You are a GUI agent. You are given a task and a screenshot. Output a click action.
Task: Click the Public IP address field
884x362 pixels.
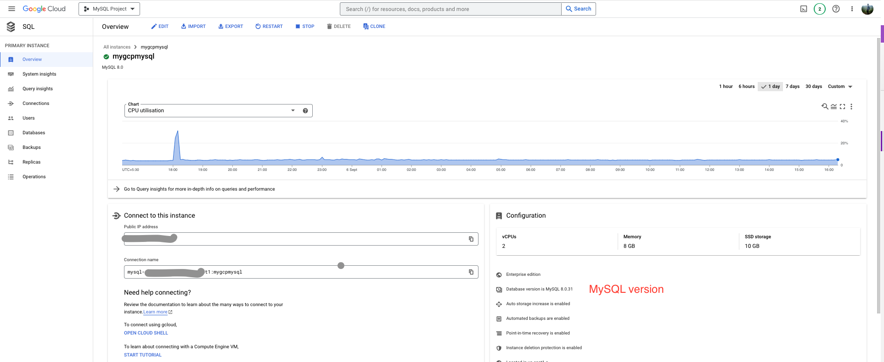coord(301,239)
